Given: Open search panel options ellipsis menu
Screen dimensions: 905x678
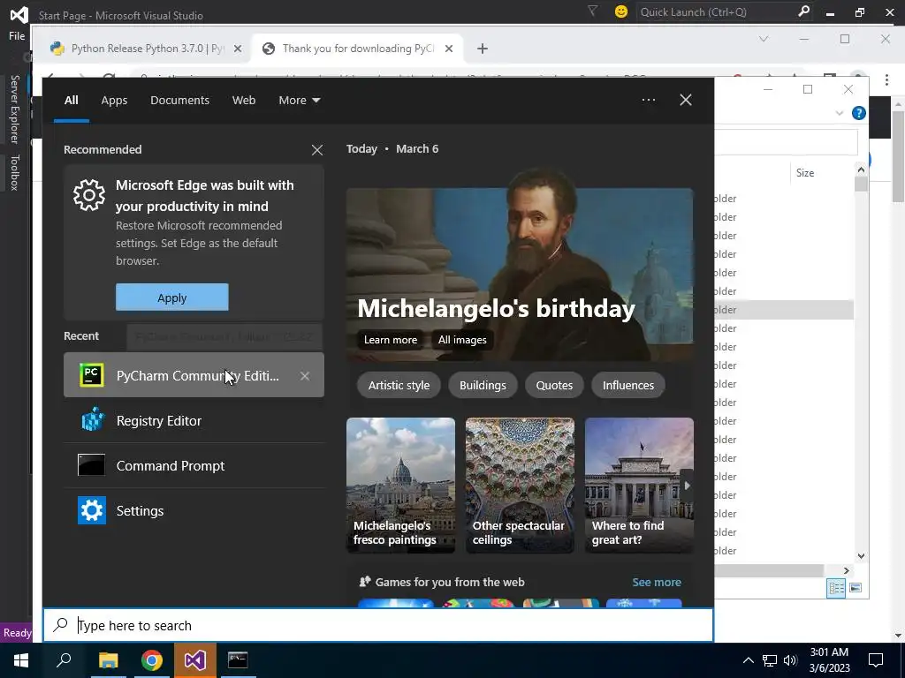Looking at the screenshot, I should click(x=648, y=100).
